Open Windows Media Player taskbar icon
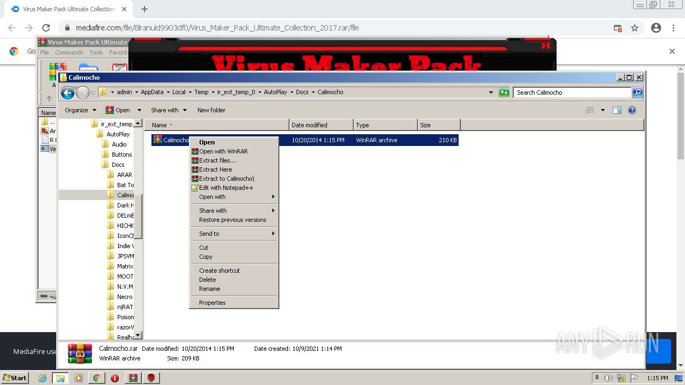The width and height of the screenshot is (685, 385). point(79,378)
